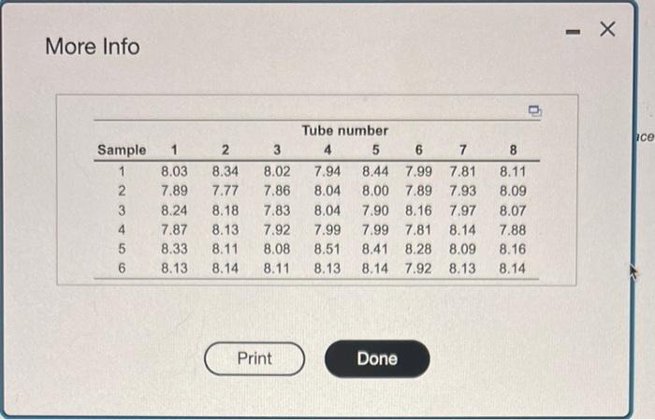
Task: Click value 7.93 in sample 2 row
Action: coord(462,191)
